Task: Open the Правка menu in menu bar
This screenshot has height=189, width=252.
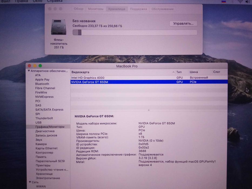Action: 21,1
